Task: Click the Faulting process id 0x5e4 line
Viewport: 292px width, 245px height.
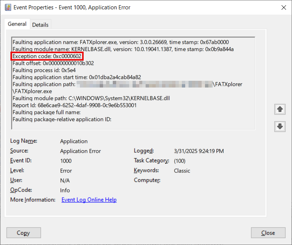Action: click(x=44, y=70)
